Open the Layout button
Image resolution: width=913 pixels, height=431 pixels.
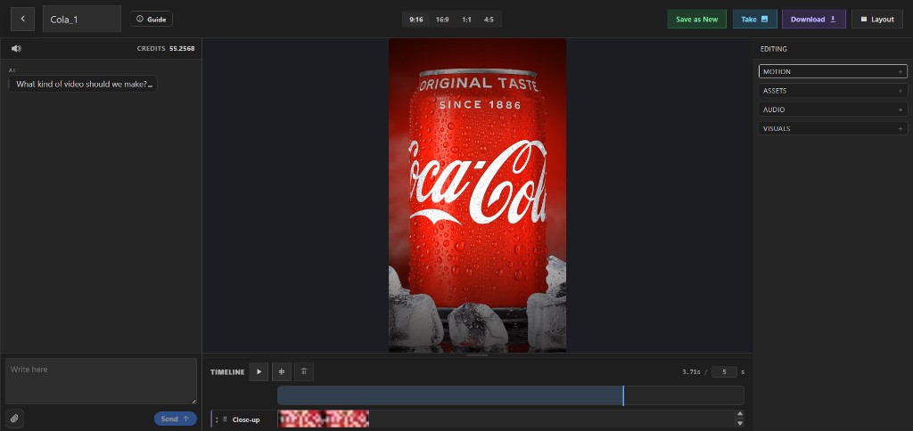[x=877, y=20]
